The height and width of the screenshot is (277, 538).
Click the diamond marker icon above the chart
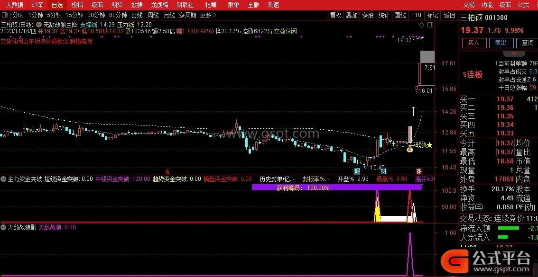[422, 25]
